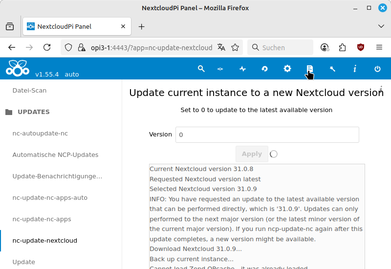Viewport: 391px width, 269px height.
Task: Open the Firefox hamburger application menu
Action: pyautogui.click(x=379, y=47)
